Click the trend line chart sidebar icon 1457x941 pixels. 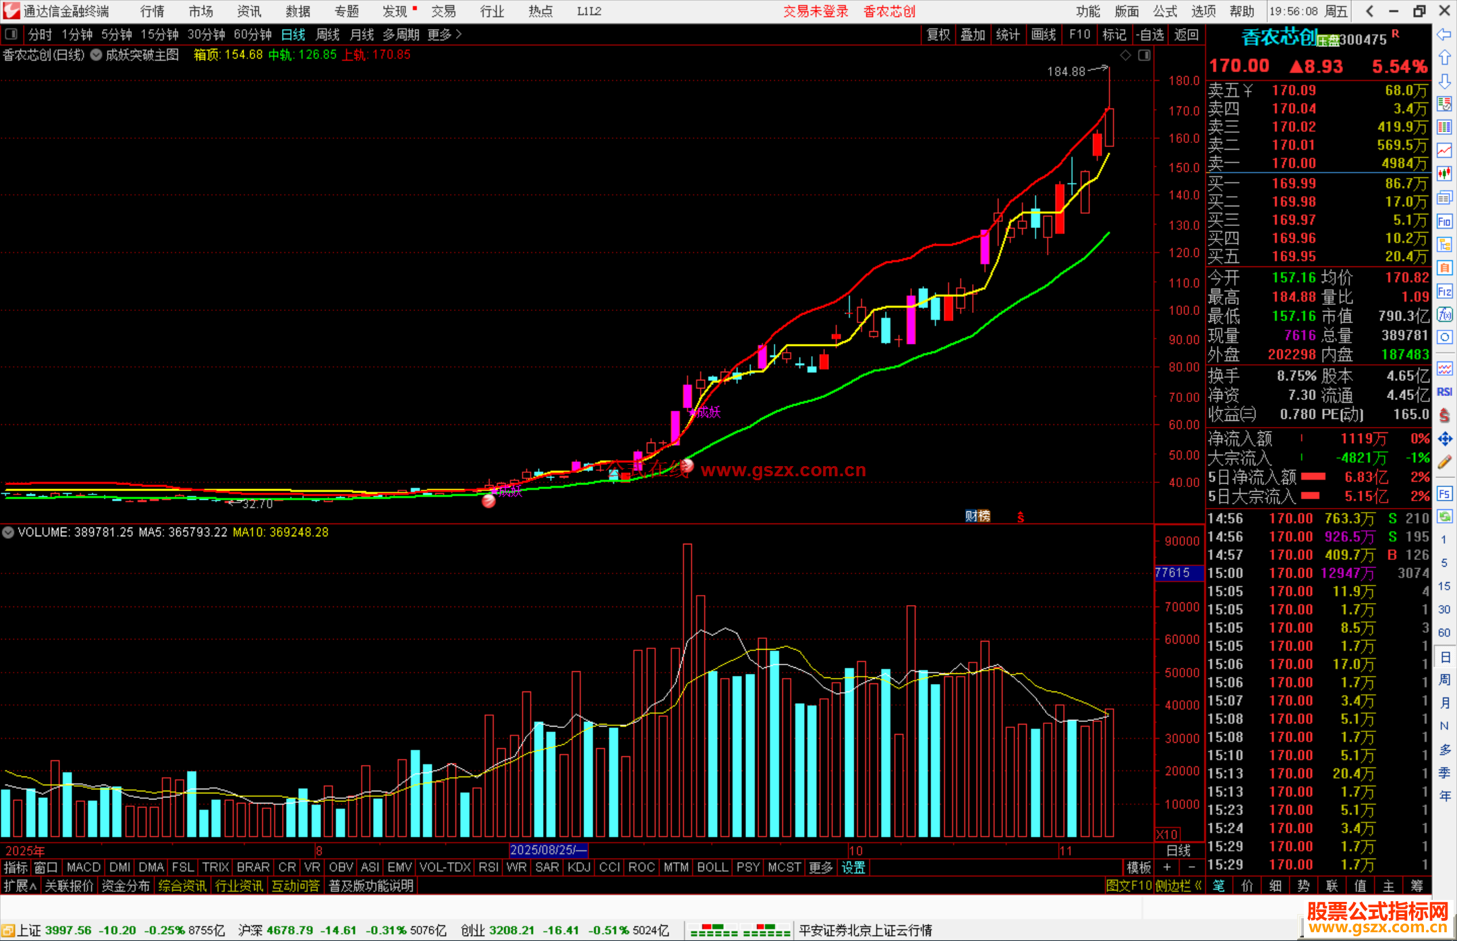[1444, 150]
